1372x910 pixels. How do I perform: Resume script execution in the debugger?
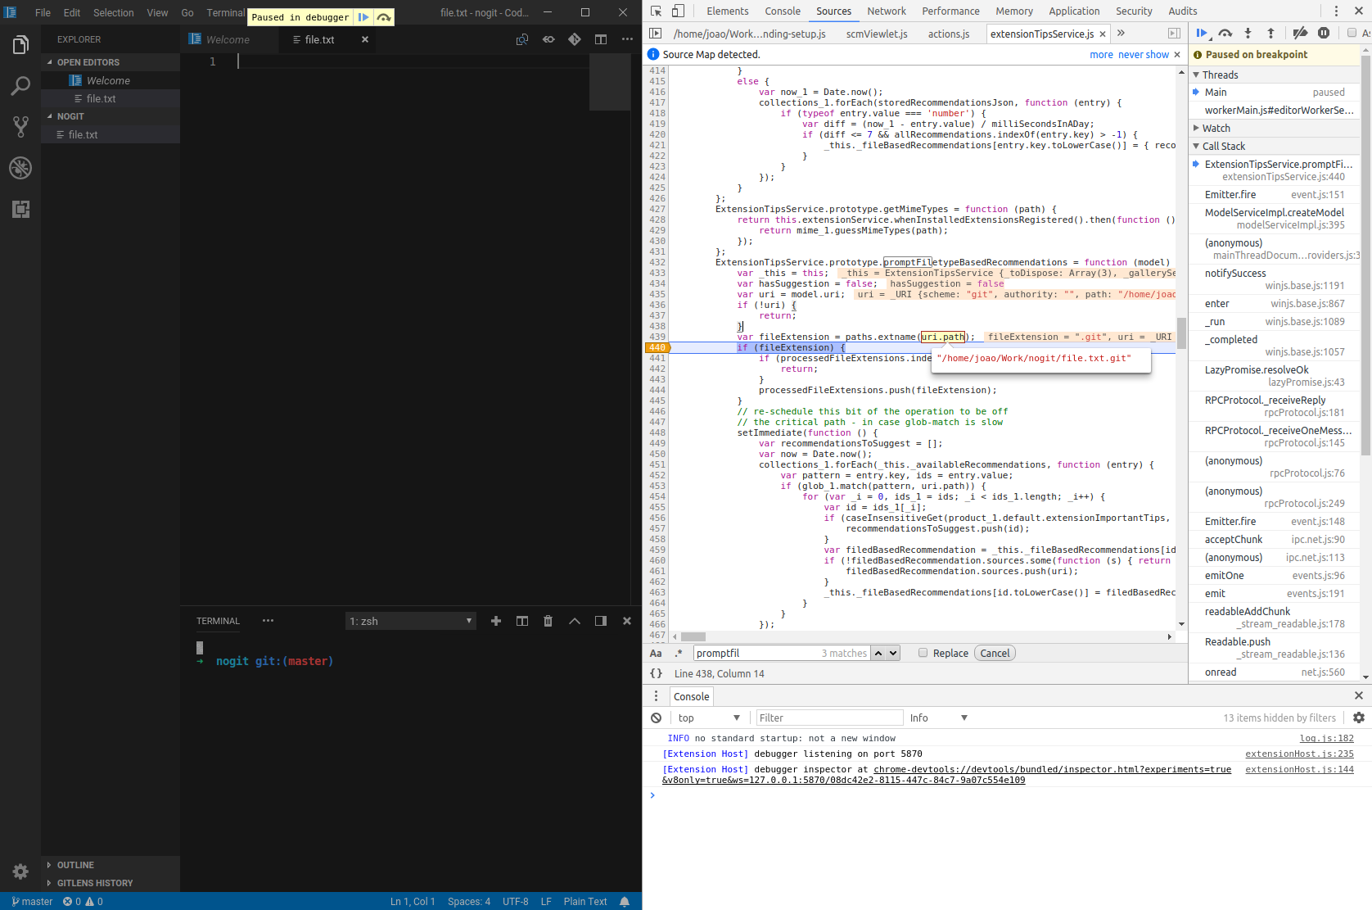1202,33
